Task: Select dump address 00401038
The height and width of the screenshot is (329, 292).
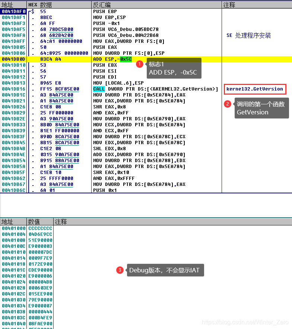Action: point(14,312)
